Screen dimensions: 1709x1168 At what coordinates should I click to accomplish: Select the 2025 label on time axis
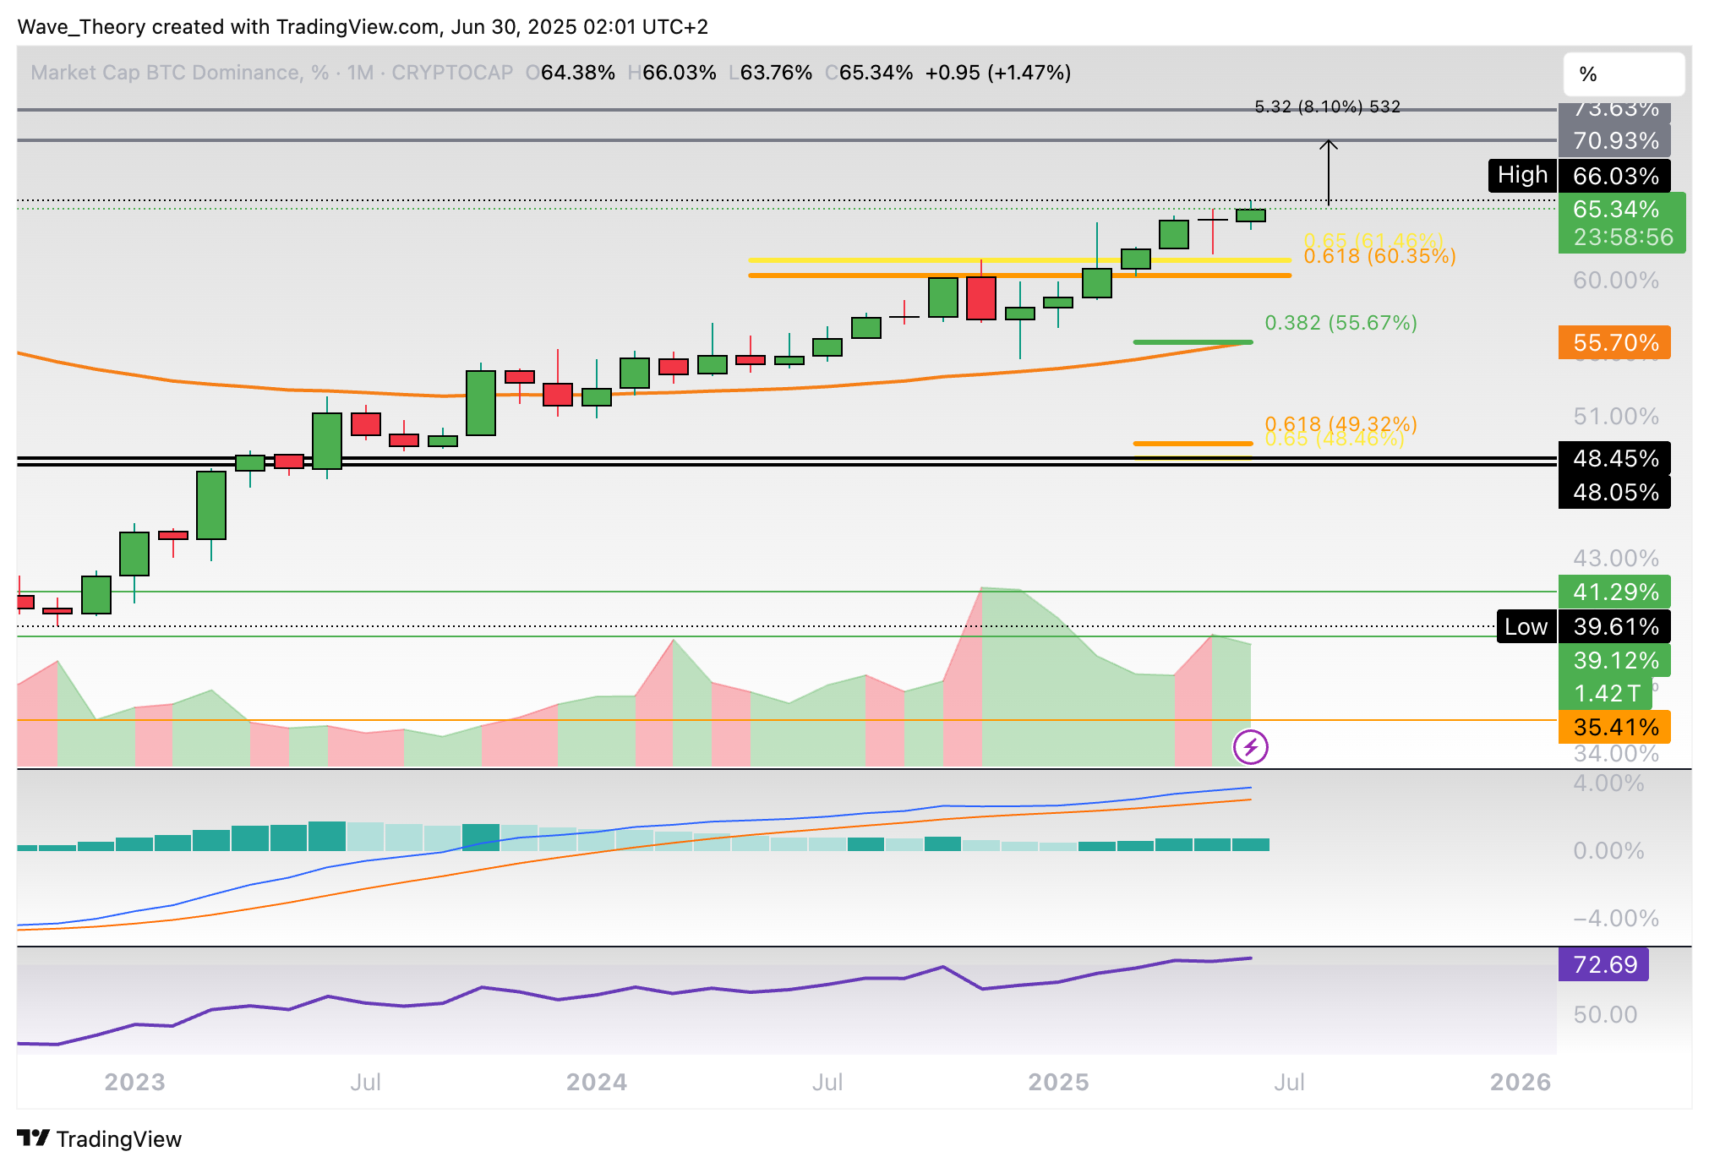(x=1058, y=1082)
